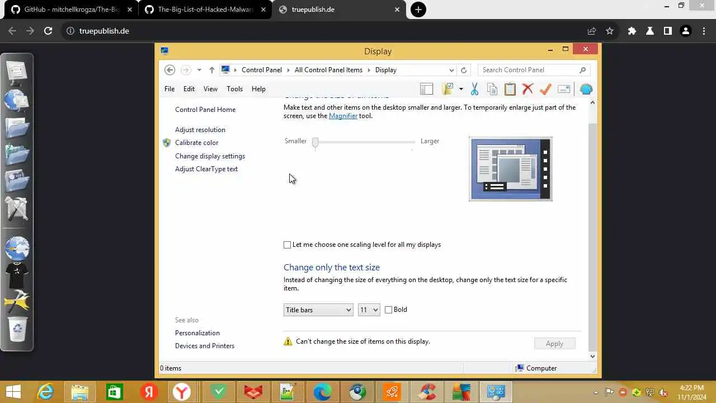716x403 pixels.
Task: Show hidden tray icons arrow
Action: click(596, 392)
